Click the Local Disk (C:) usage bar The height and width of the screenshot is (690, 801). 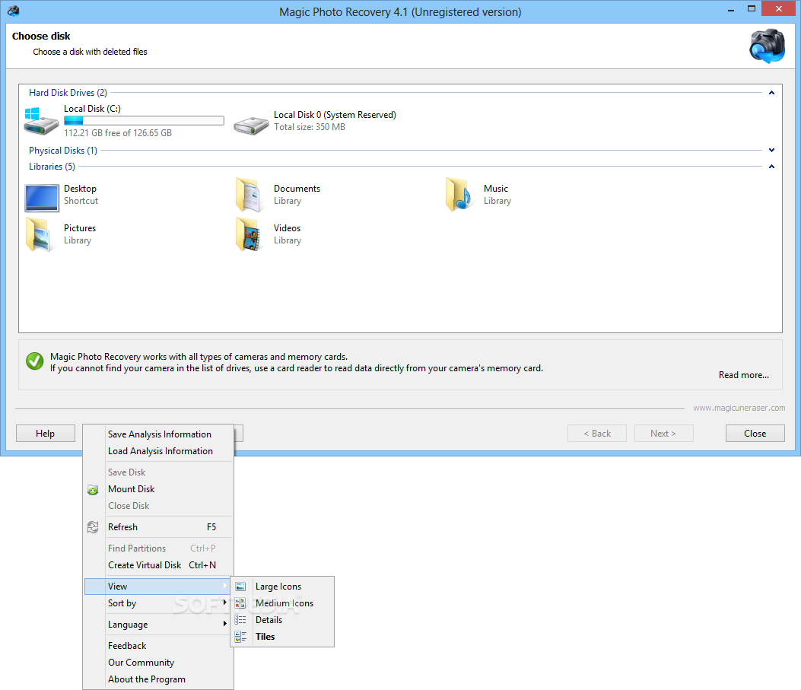[x=144, y=120]
